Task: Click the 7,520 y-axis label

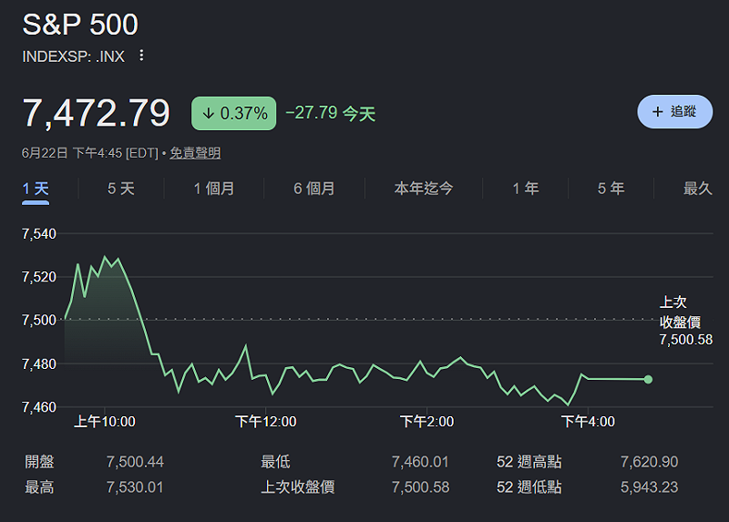Action: pyautogui.click(x=39, y=277)
